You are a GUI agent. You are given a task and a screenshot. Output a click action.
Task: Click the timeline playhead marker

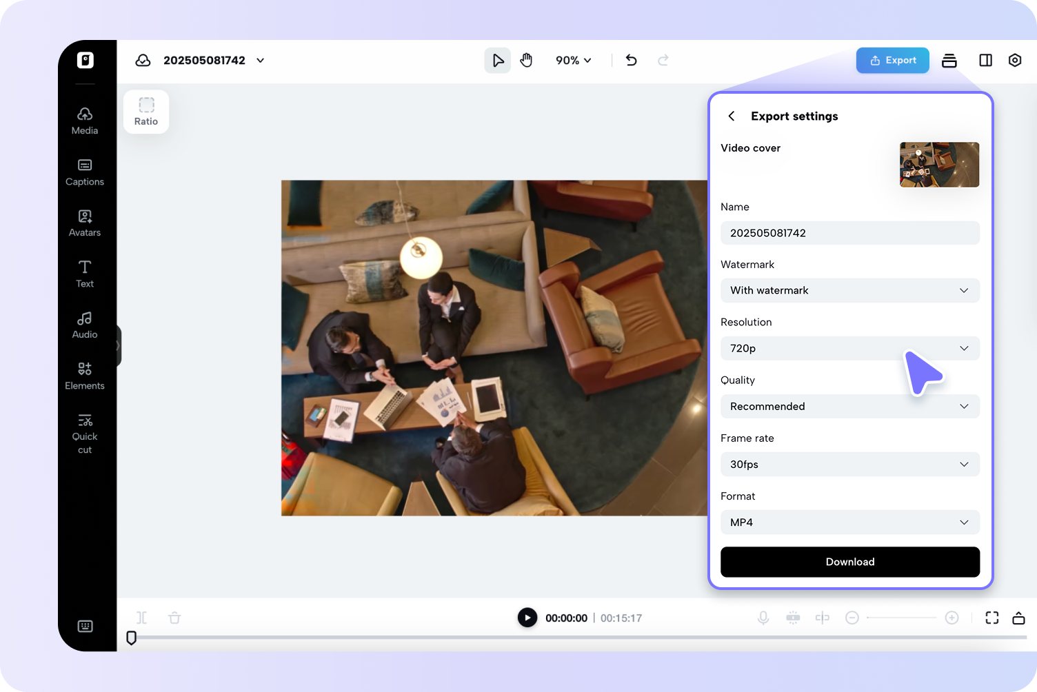click(131, 638)
